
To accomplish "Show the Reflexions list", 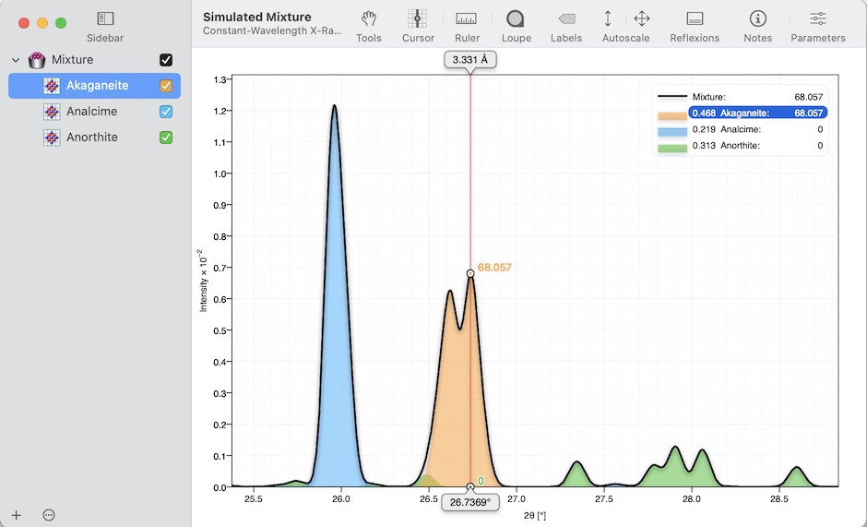I will [x=695, y=19].
